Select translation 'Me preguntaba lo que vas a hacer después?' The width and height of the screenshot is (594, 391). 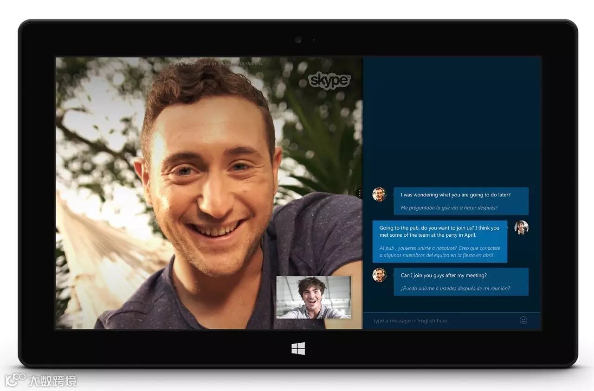coord(449,208)
